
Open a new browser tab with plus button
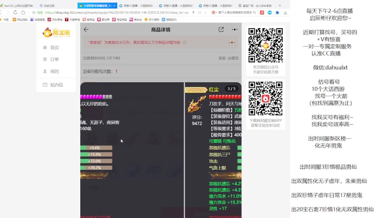pos(280,5)
